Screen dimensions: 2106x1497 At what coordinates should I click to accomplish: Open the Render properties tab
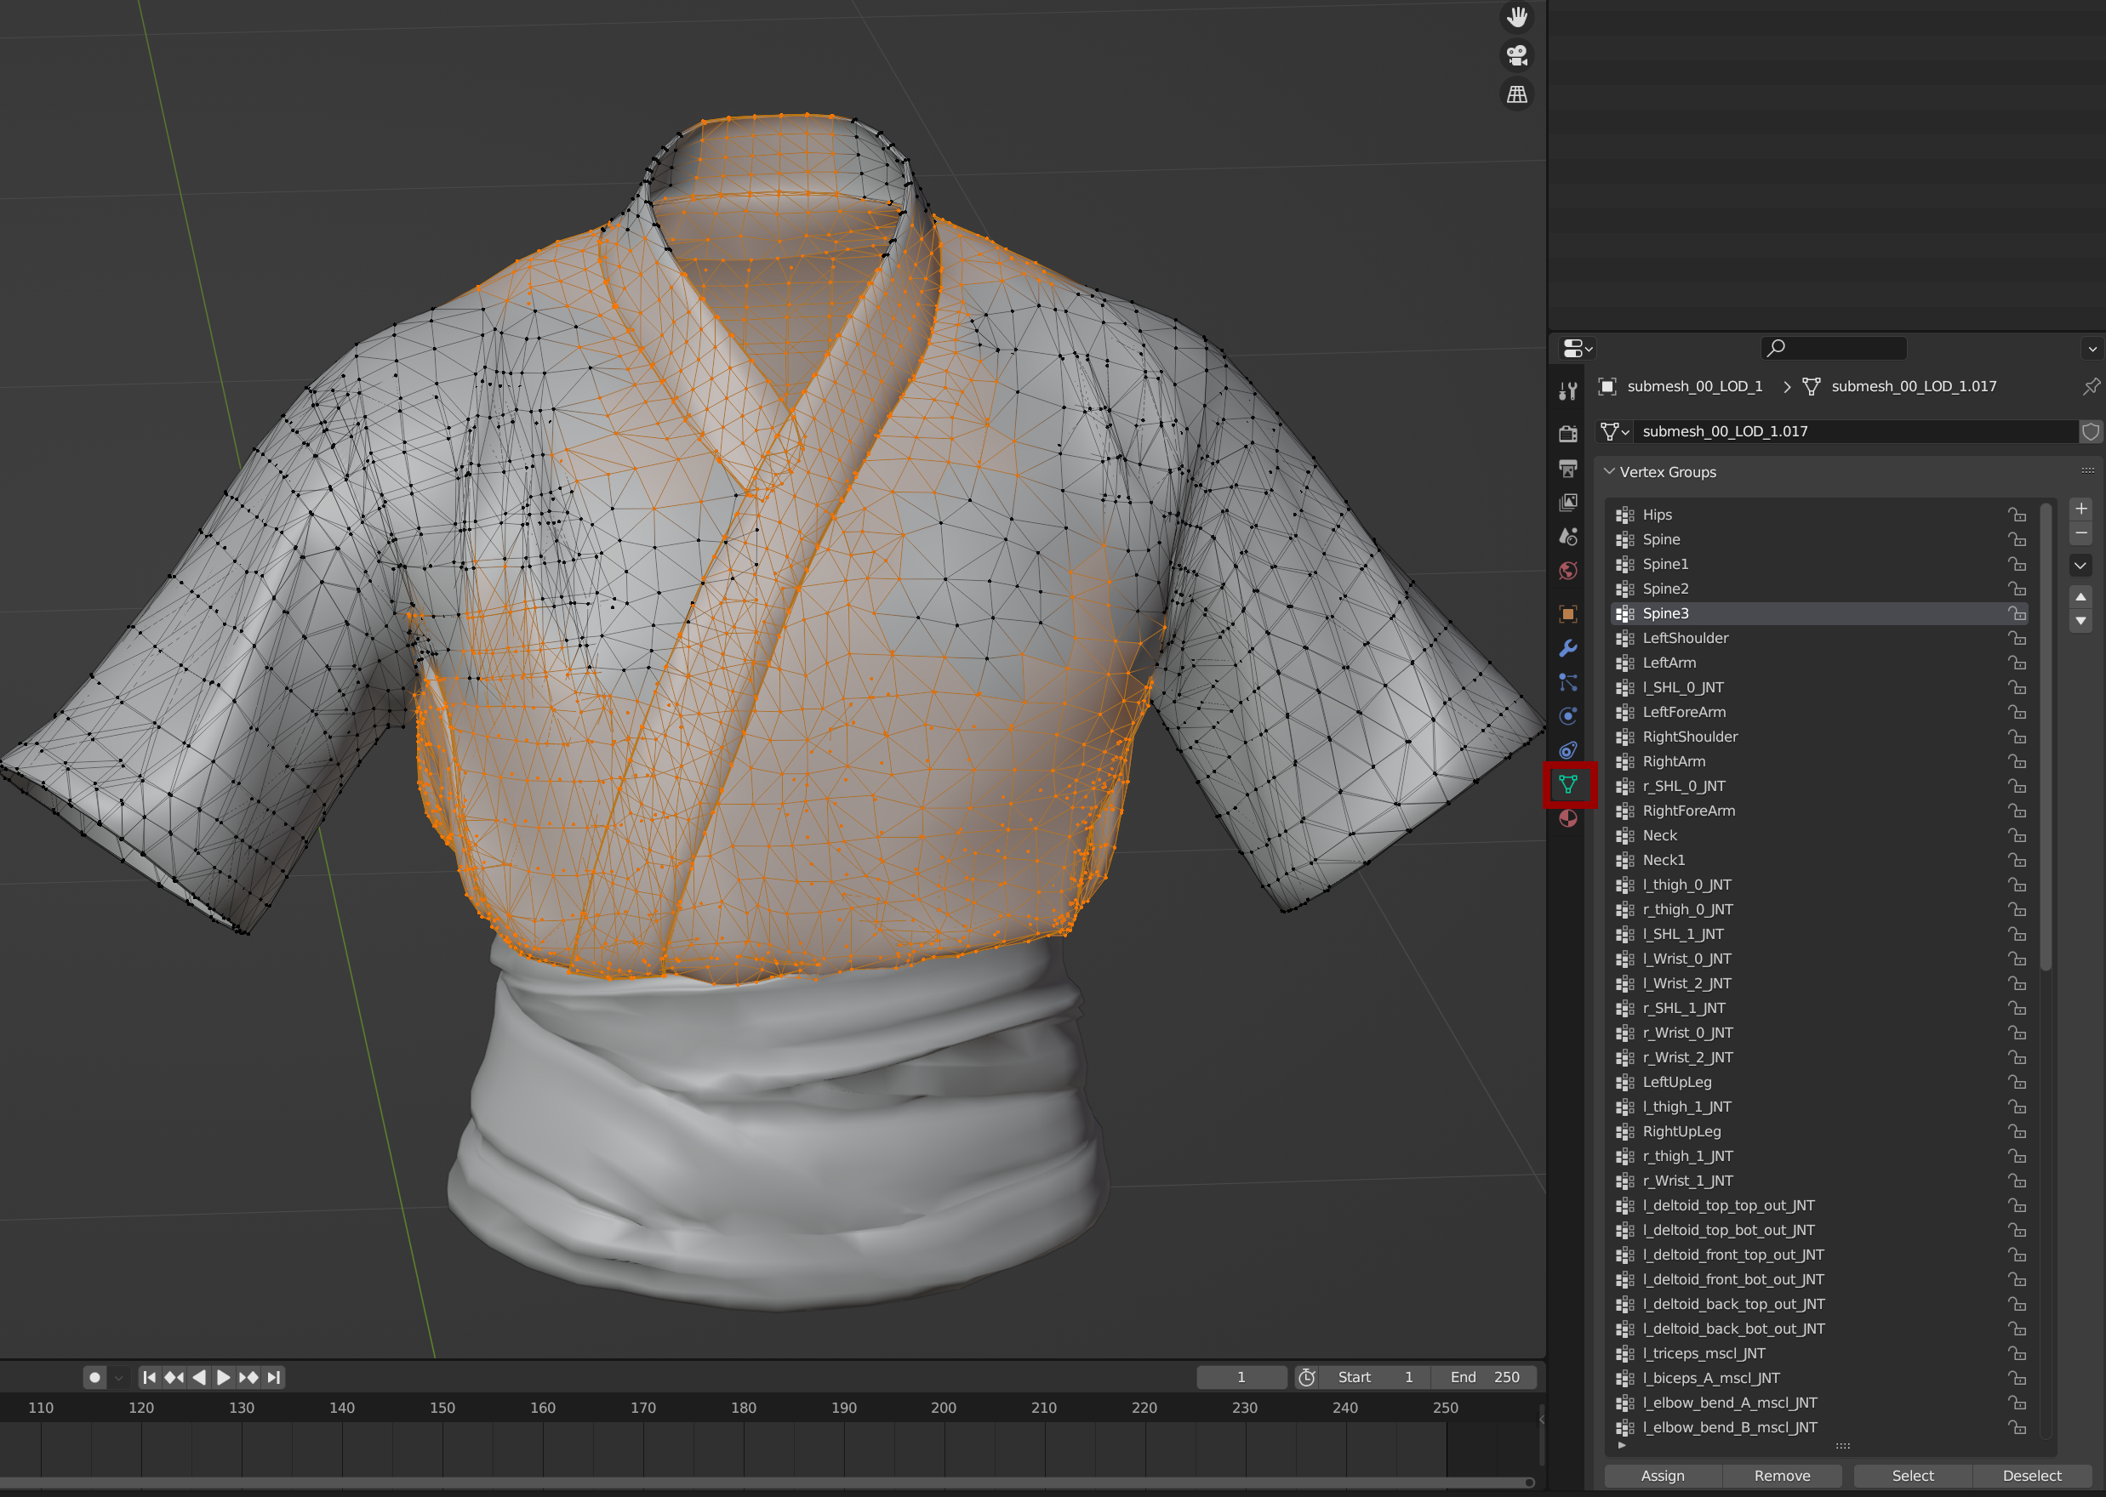(x=1567, y=433)
